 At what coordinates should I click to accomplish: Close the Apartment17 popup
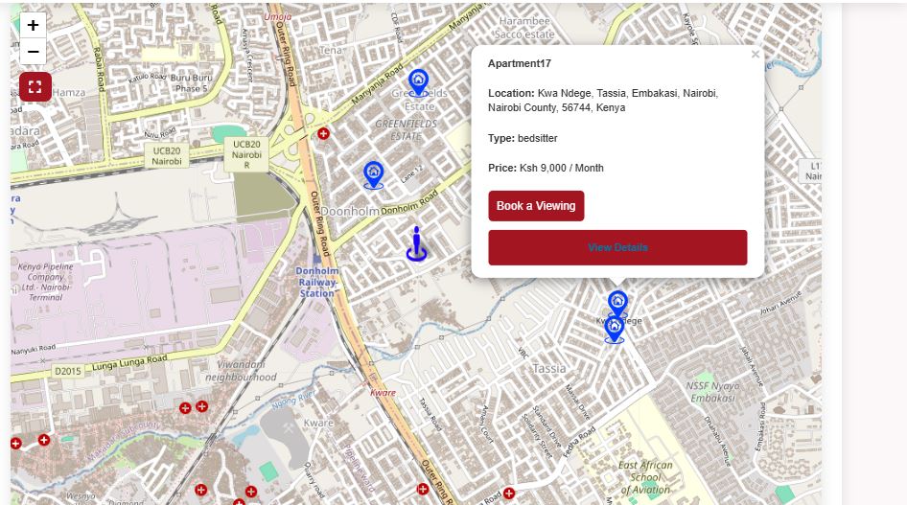pos(755,55)
